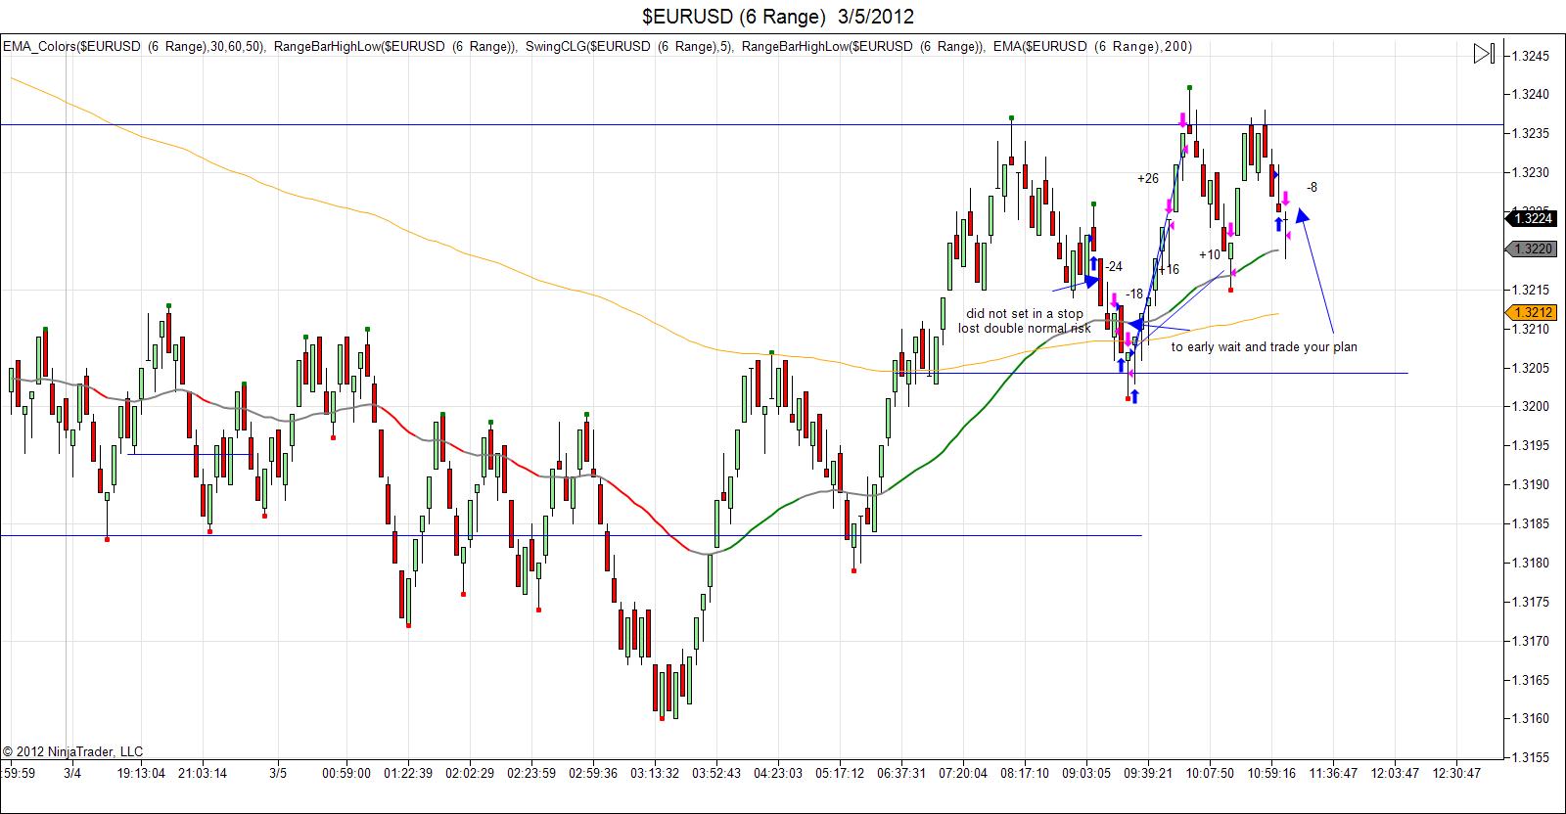The height and width of the screenshot is (814, 1566).
Task: Click the 1.3155 price axis label
Action: coord(1531,758)
